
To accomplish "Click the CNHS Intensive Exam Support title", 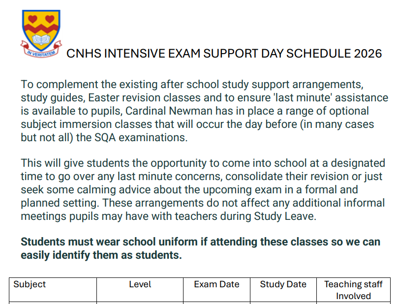I will (x=224, y=54).
